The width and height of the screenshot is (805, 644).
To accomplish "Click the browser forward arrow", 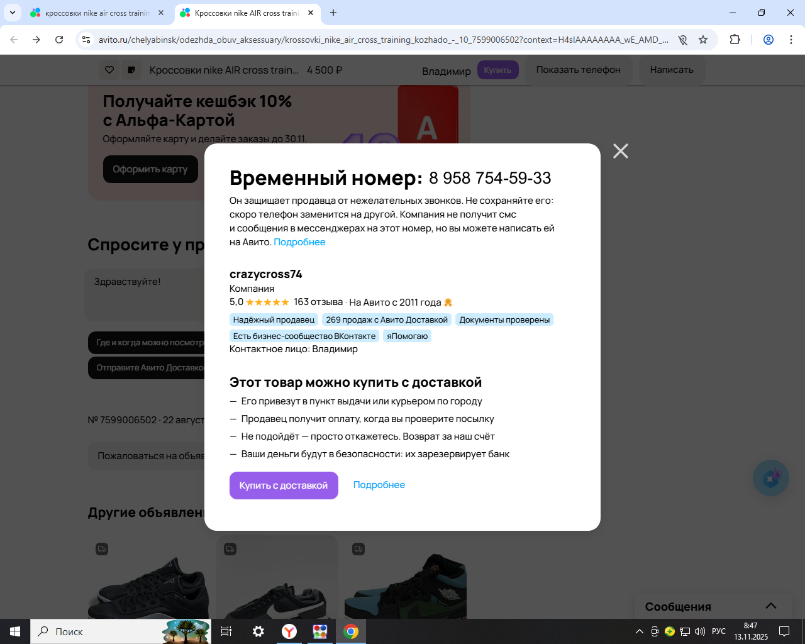I will point(36,40).
